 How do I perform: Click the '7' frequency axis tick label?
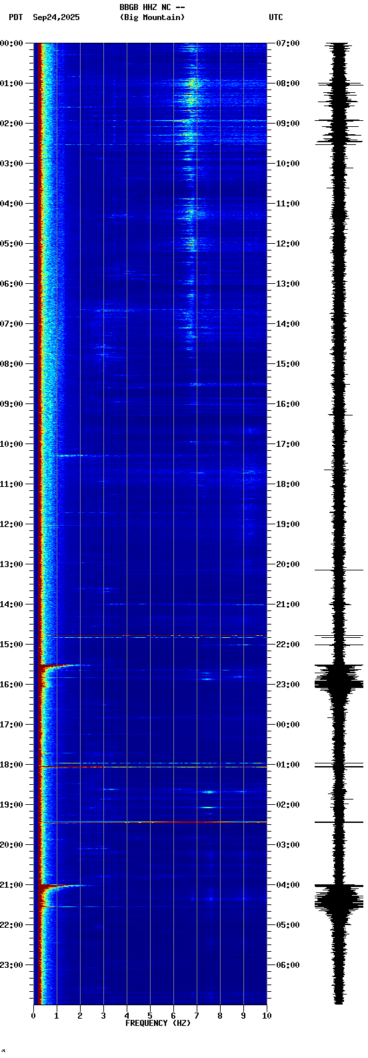click(x=197, y=1016)
